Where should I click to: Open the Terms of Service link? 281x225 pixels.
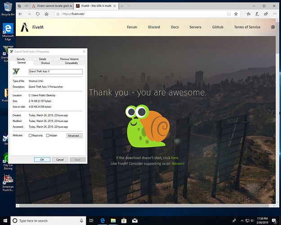click(x=247, y=27)
